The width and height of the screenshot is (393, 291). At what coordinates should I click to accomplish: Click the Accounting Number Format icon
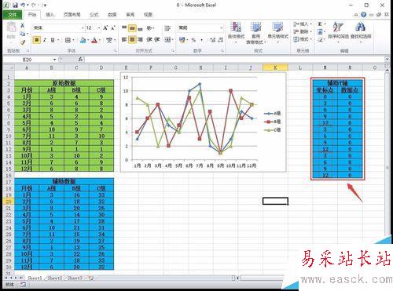tap(182, 40)
